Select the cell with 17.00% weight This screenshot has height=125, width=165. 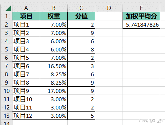point(54,91)
